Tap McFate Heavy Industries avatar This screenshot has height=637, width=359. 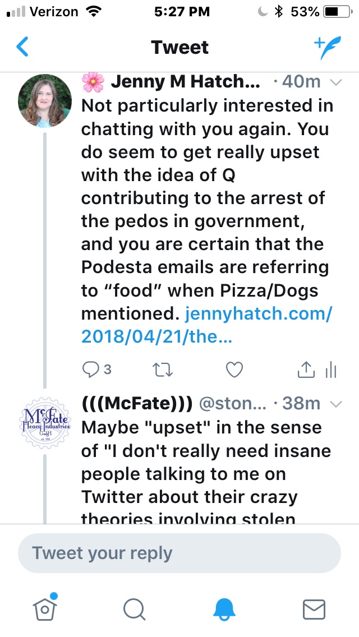pyautogui.click(x=45, y=422)
